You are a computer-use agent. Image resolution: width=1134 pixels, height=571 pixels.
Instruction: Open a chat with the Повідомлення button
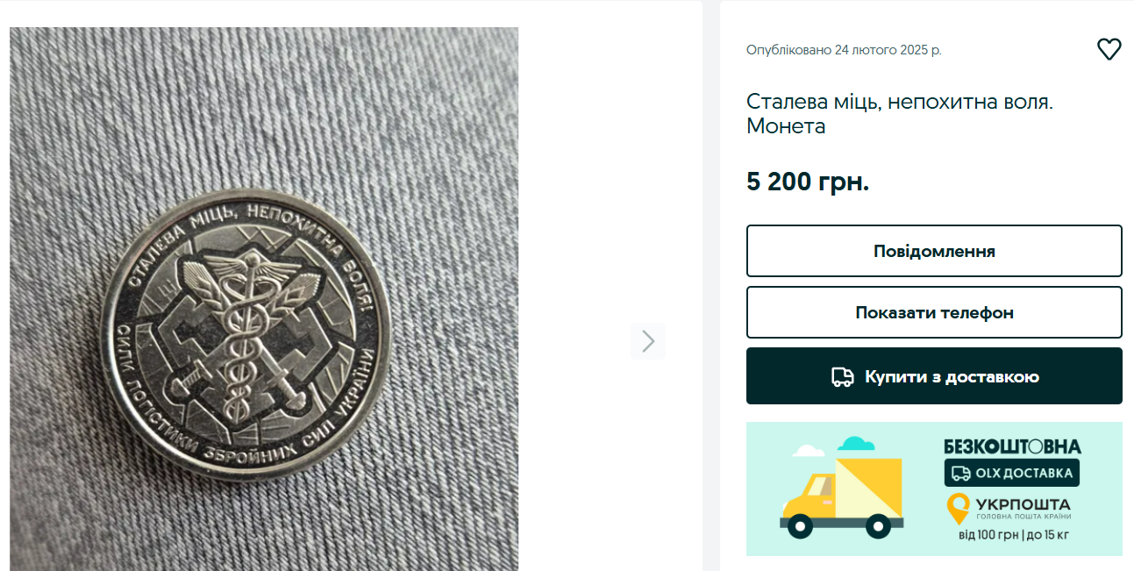pos(933,250)
